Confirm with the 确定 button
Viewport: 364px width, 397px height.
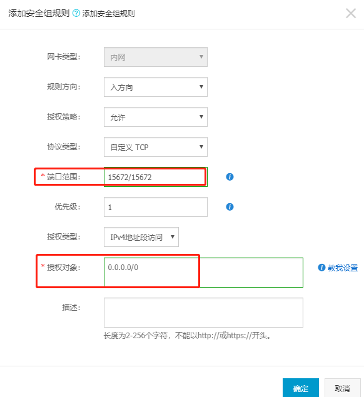click(301, 388)
